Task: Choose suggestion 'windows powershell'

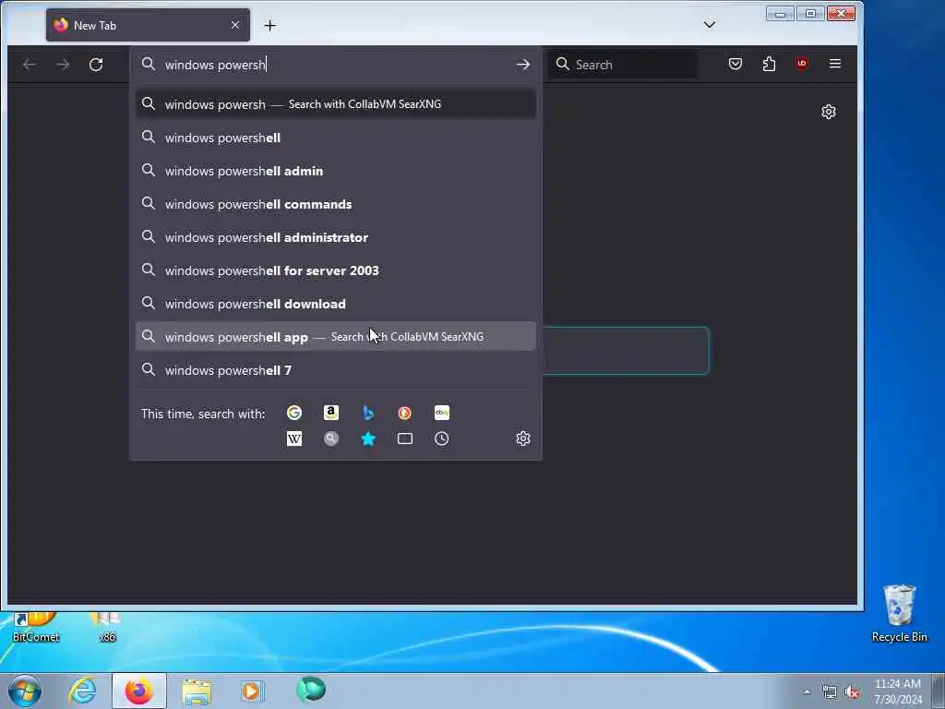Action: point(336,138)
